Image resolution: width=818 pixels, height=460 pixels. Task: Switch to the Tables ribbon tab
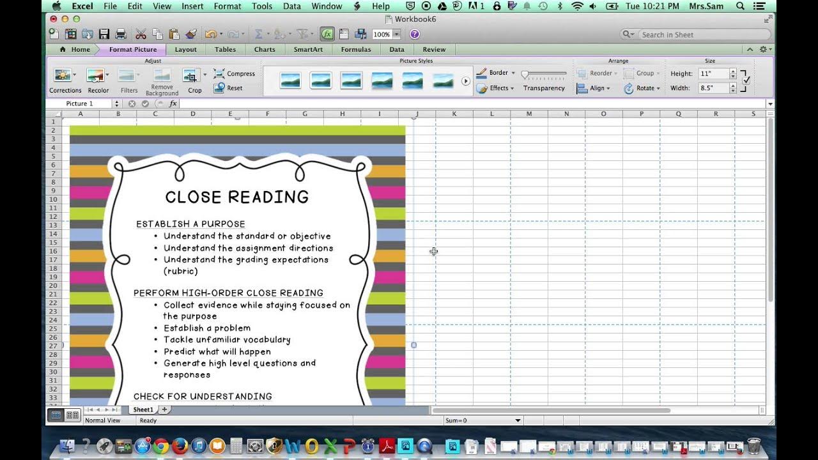[x=225, y=49]
